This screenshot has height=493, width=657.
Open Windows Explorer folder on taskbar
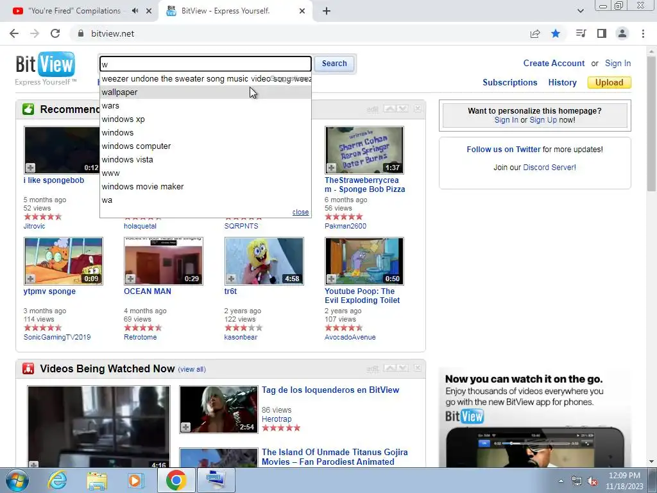click(97, 480)
